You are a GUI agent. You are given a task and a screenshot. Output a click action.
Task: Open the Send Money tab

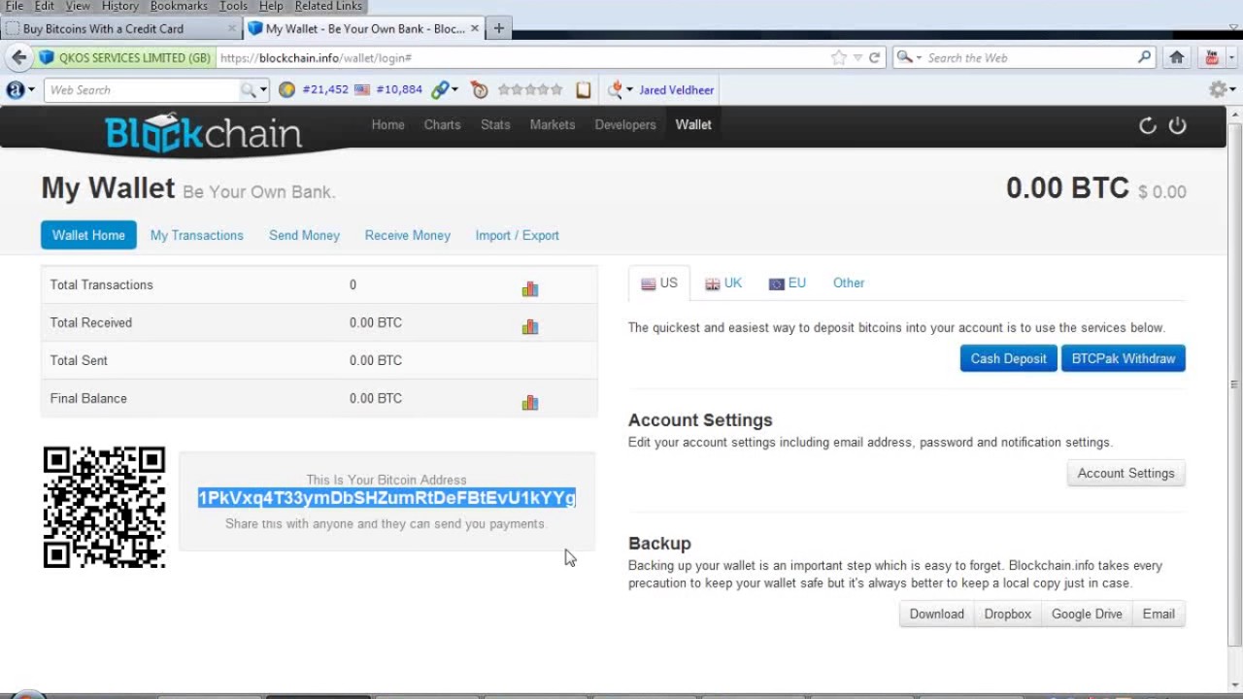[x=304, y=235]
